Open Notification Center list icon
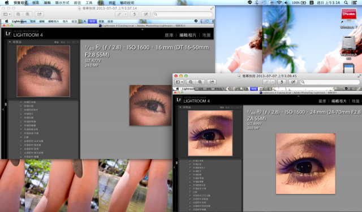 click(354, 2)
